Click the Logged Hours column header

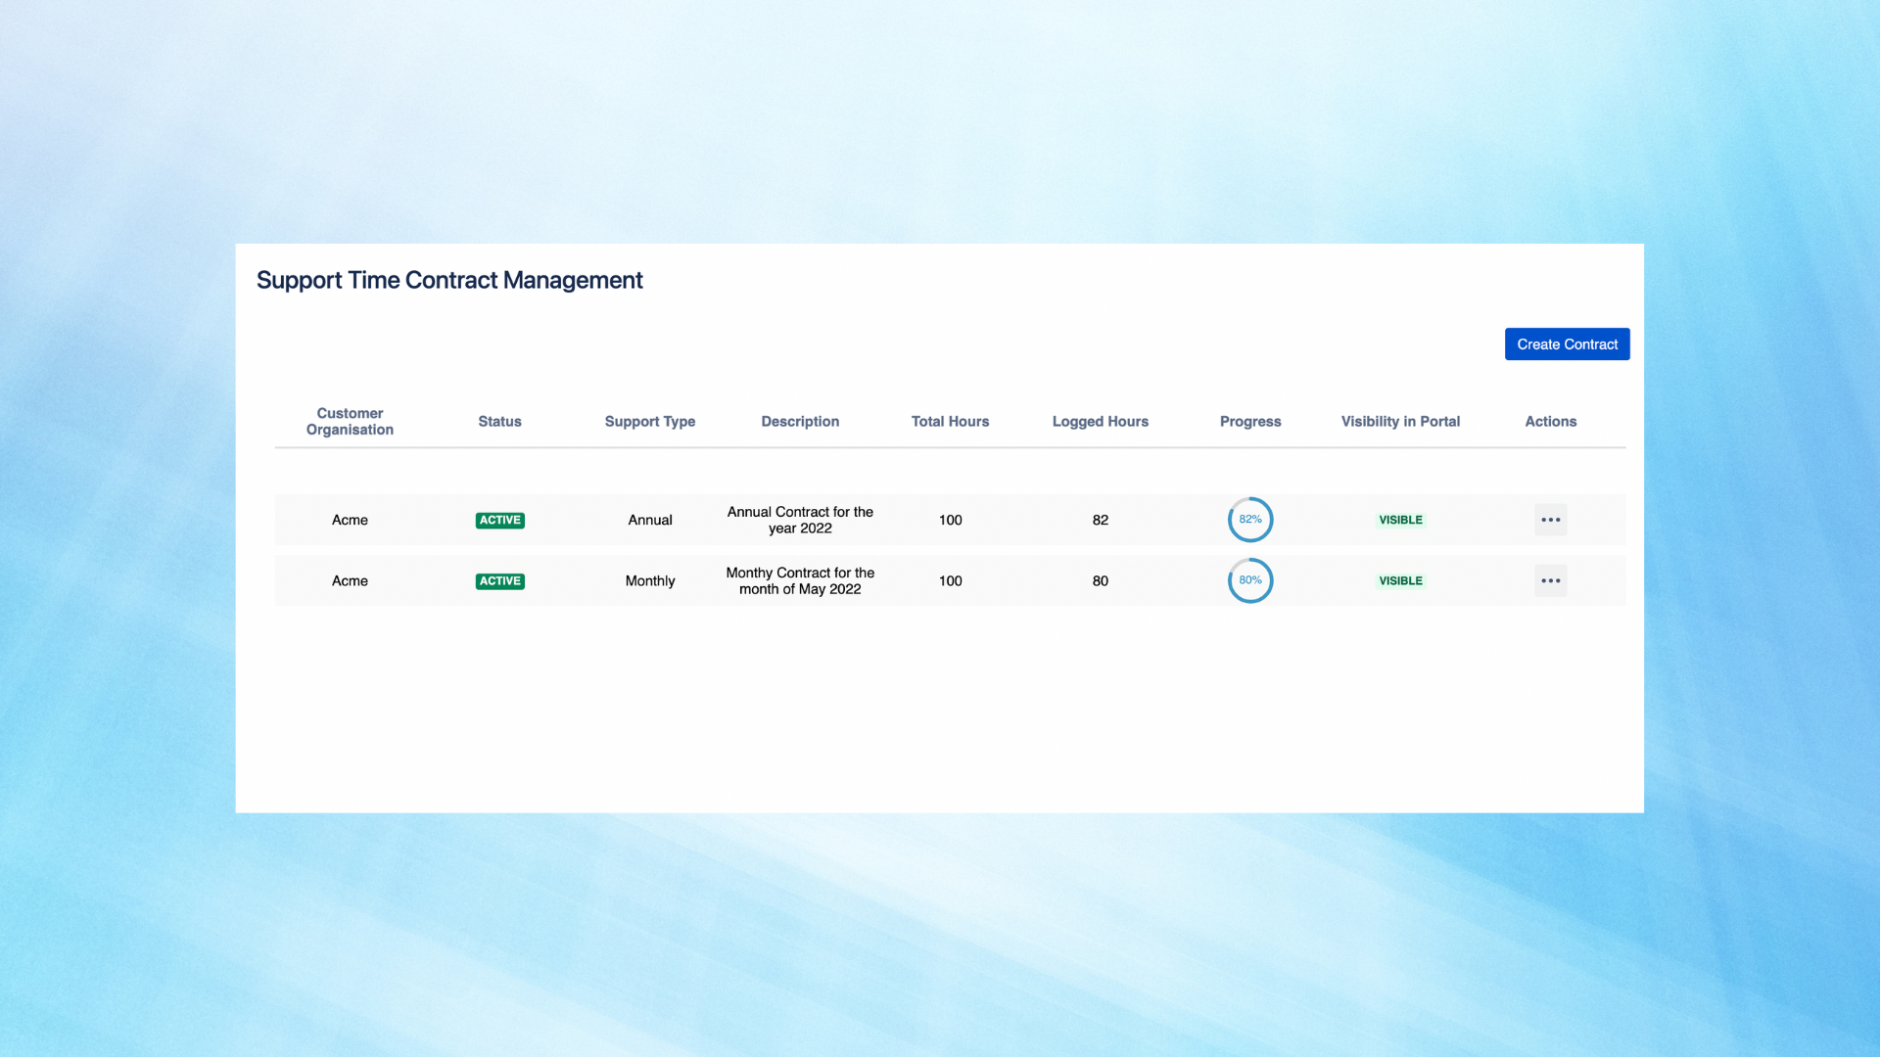(1100, 421)
